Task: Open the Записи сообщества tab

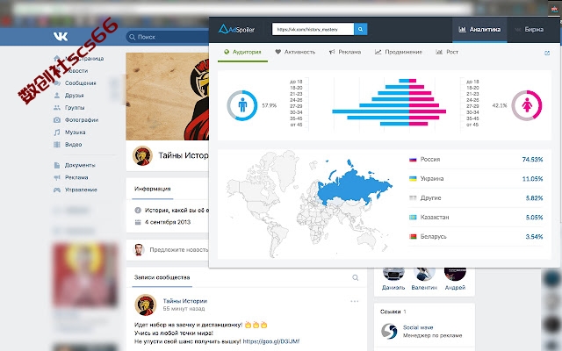Action: 162,277
